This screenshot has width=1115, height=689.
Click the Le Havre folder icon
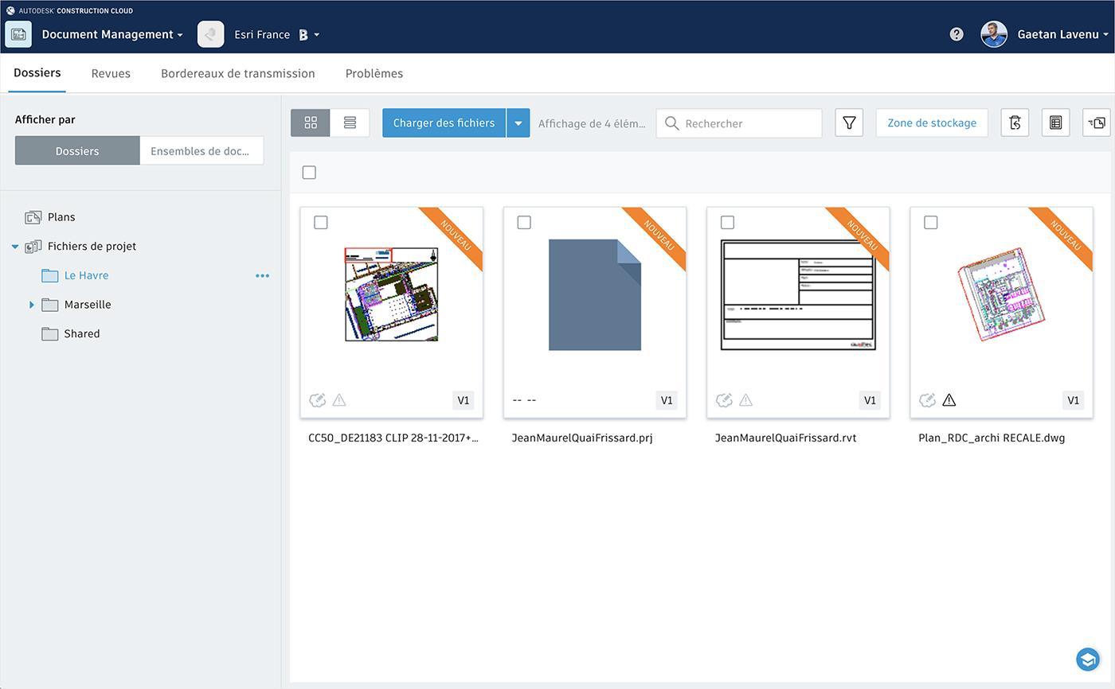(x=49, y=275)
